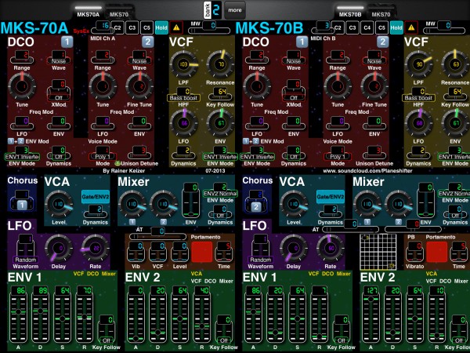Open MKS-70A HPF Bass boost selector

click(183, 94)
